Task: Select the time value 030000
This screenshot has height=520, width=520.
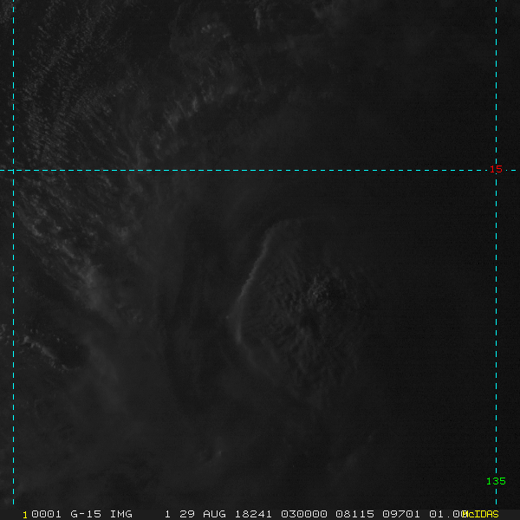Action: (x=304, y=514)
